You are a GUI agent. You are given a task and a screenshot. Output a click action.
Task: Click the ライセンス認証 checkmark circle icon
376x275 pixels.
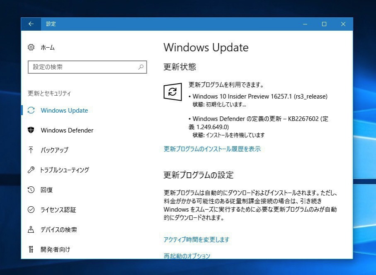click(x=31, y=210)
